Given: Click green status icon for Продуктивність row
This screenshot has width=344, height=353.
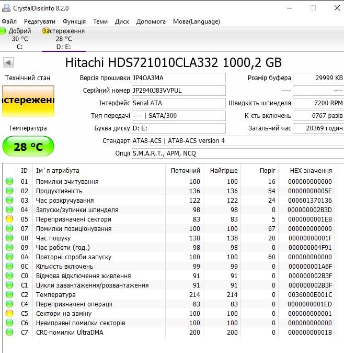Looking at the screenshot, I should pyautogui.click(x=9, y=191).
